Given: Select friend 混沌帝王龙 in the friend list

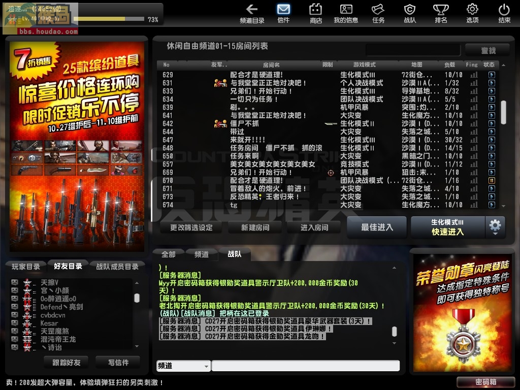Looking at the screenshot, I should coord(58,339).
